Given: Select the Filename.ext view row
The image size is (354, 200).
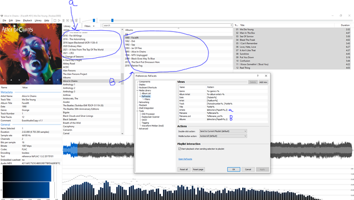Looking at the screenshot, I should [x=223, y=116].
